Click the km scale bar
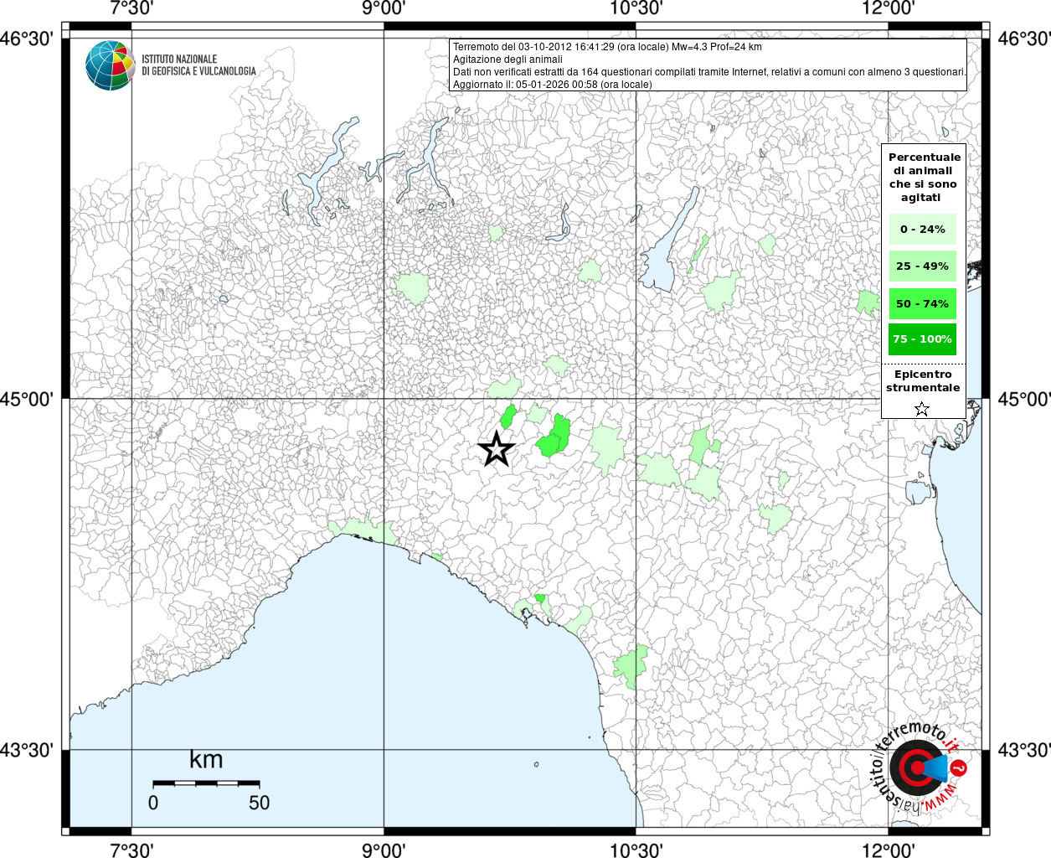 (206, 783)
